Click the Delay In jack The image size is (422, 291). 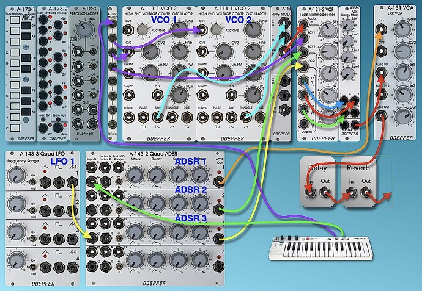click(x=310, y=193)
